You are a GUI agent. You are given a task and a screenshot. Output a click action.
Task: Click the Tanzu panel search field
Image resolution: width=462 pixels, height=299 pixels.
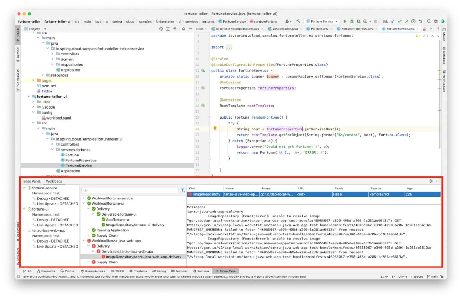click(131, 190)
